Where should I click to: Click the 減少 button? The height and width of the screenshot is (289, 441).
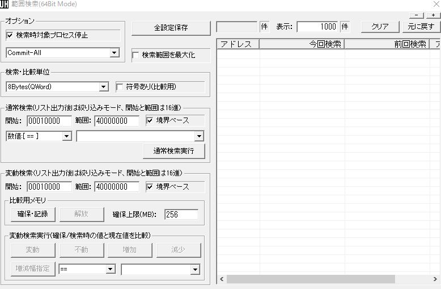[x=179, y=250]
